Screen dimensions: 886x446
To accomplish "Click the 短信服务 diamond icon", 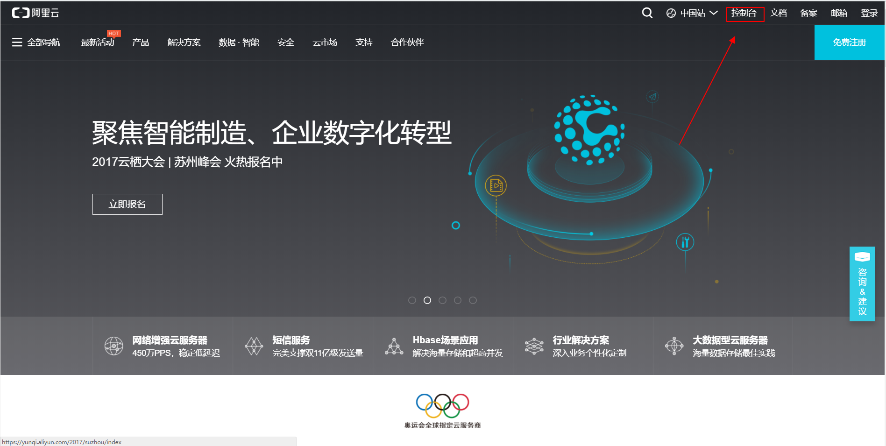I will [254, 346].
